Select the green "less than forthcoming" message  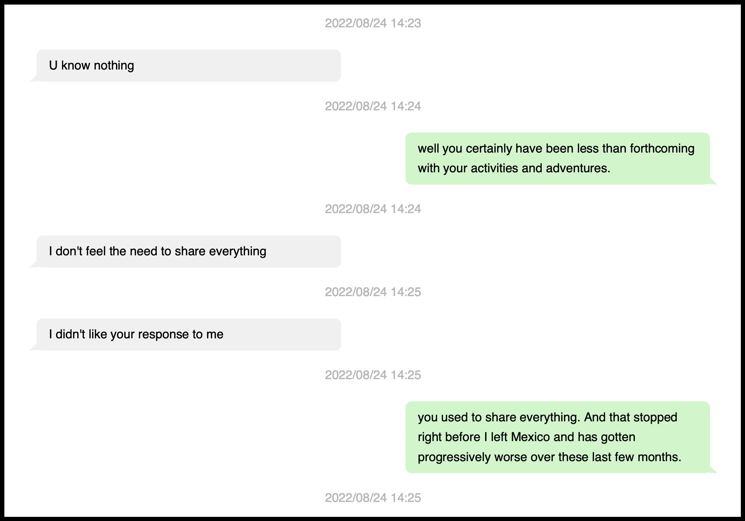557,158
